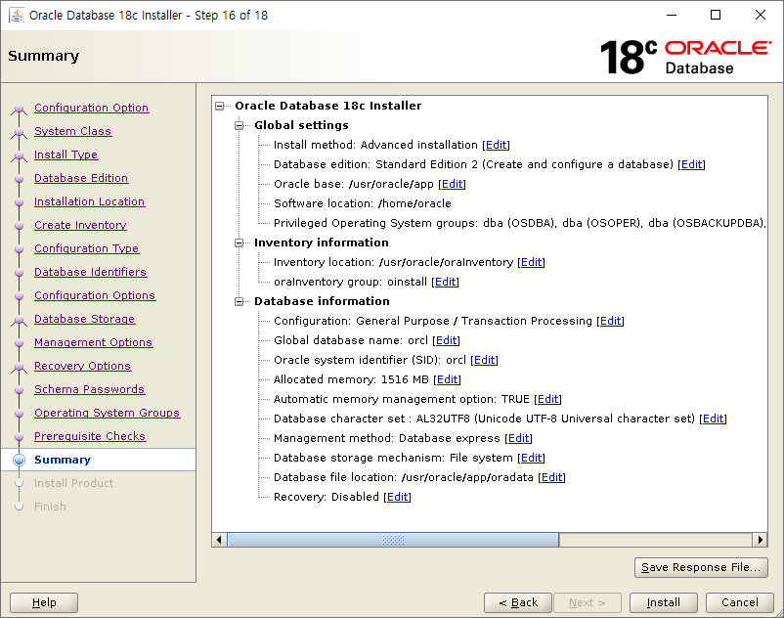
Task: Go to Installation Location step
Action: pyautogui.click(x=90, y=201)
